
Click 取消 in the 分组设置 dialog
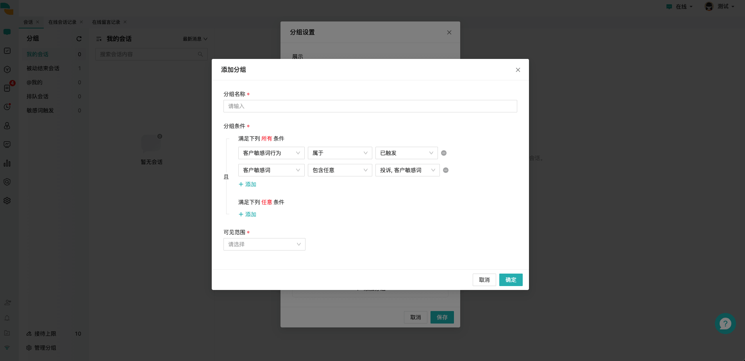point(416,317)
